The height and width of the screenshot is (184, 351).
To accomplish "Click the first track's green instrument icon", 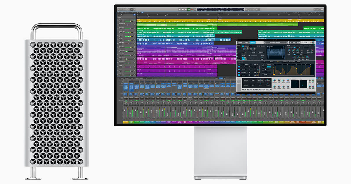I will pos(135,20).
